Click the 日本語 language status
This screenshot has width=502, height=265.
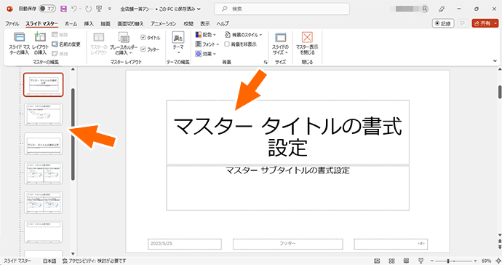pos(49,261)
